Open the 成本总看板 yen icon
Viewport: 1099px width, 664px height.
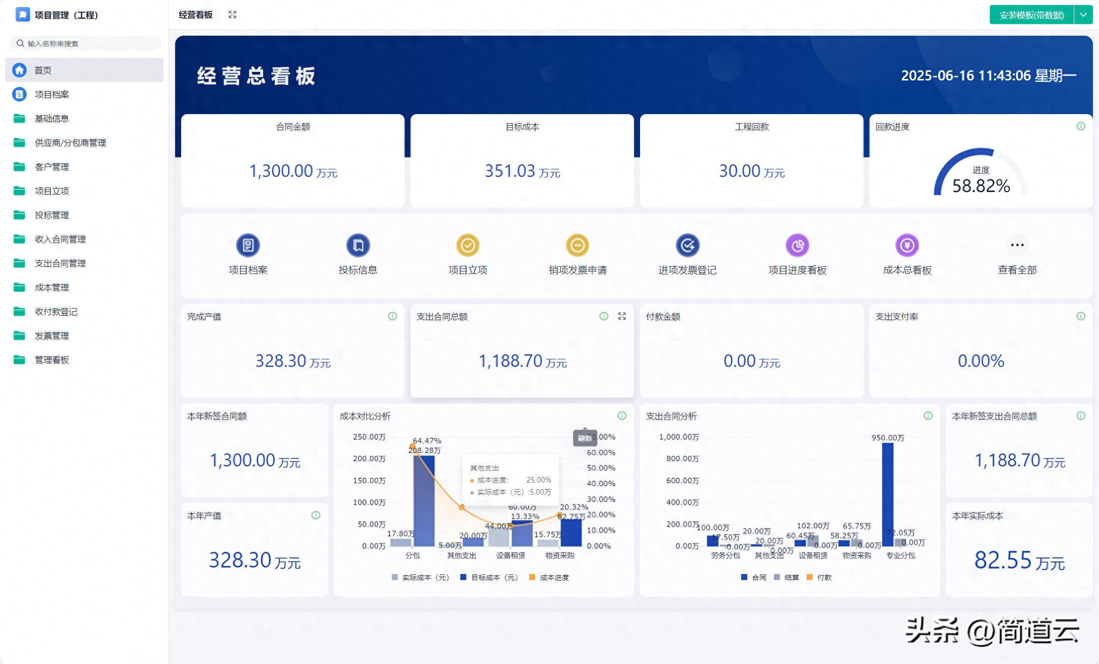coord(907,245)
